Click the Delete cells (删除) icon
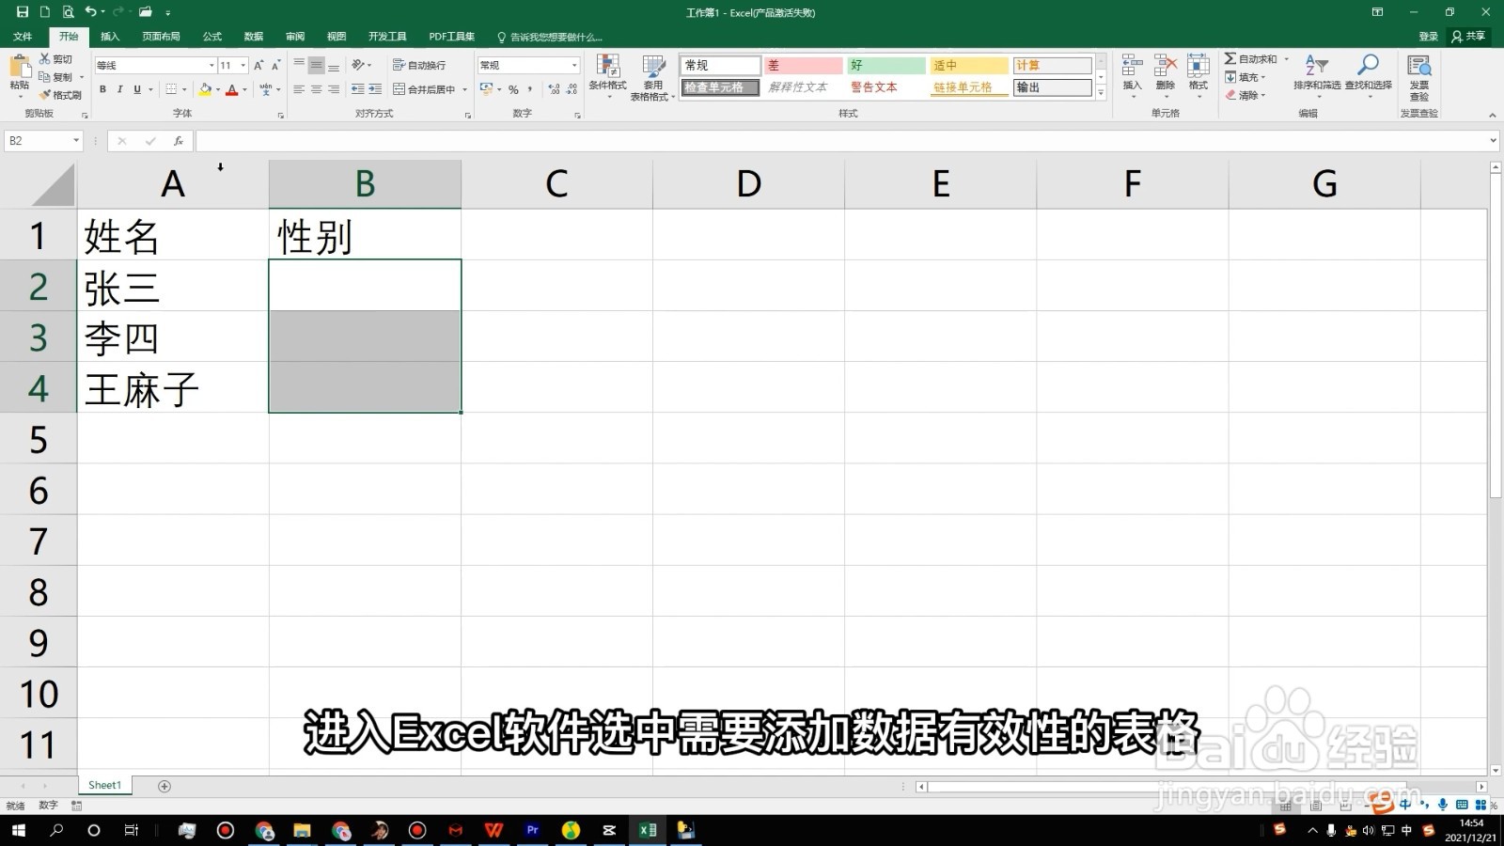The height and width of the screenshot is (846, 1504). click(x=1165, y=66)
